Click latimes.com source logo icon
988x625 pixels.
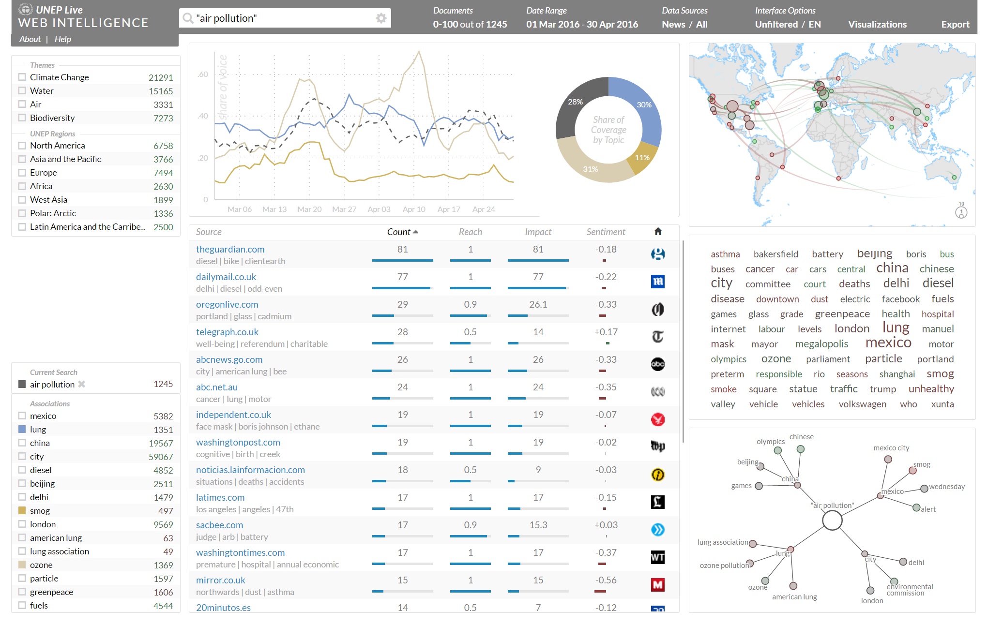click(658, 502)
